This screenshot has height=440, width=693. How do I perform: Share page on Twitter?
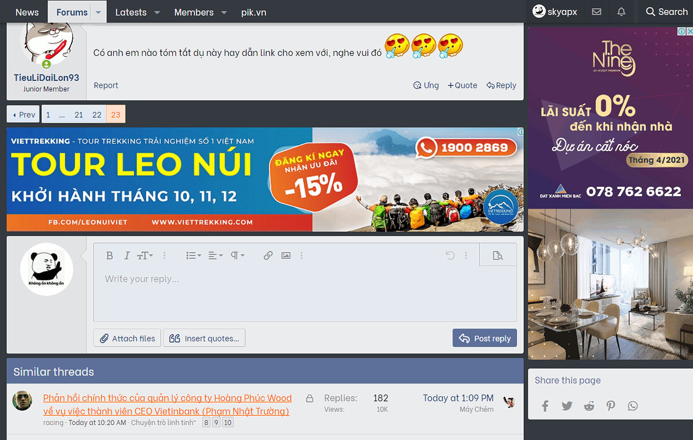pos(567,406)
